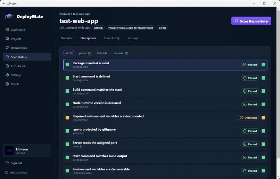280x179 pixels.
Task: Open Profile in sidebar
Action: click(27, 84)
